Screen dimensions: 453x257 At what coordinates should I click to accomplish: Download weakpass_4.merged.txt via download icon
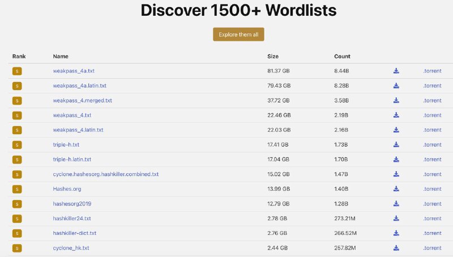point(396,100)
